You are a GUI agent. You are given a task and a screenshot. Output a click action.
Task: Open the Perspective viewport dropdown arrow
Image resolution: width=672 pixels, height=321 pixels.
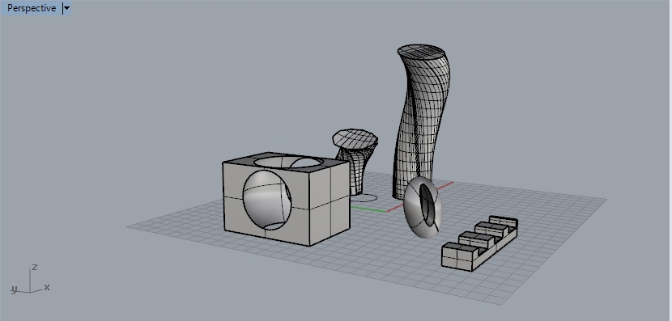point(66,8)
